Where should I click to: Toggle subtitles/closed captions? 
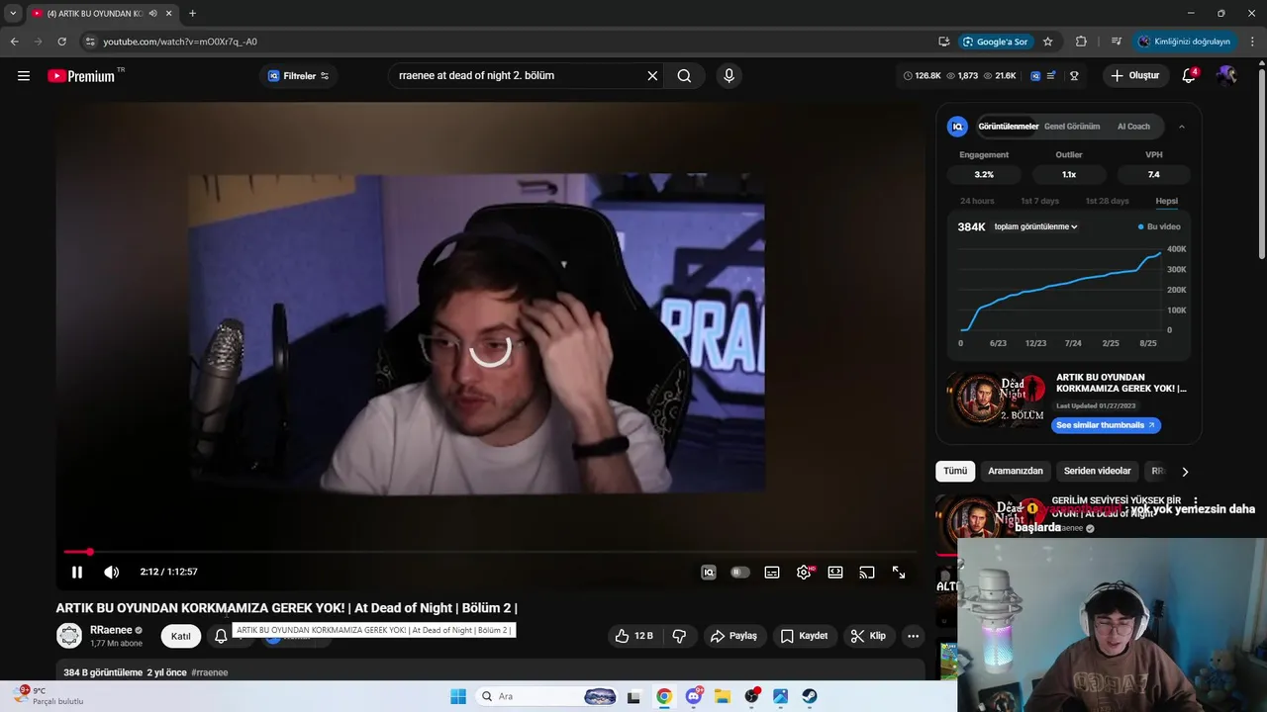pos(772,573)
